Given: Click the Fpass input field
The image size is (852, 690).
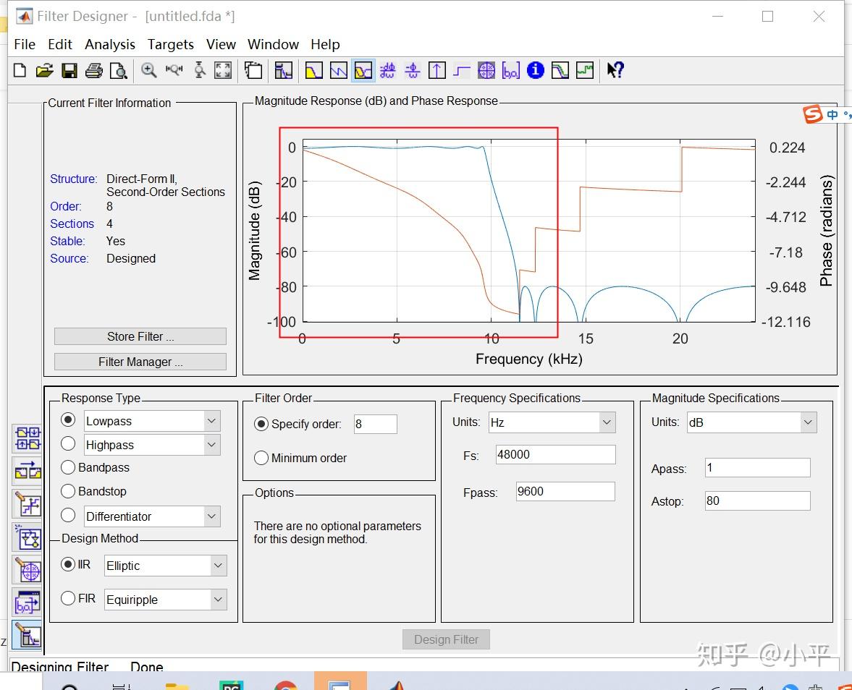Looking at the screenshot, I should [x=565, y=492].
